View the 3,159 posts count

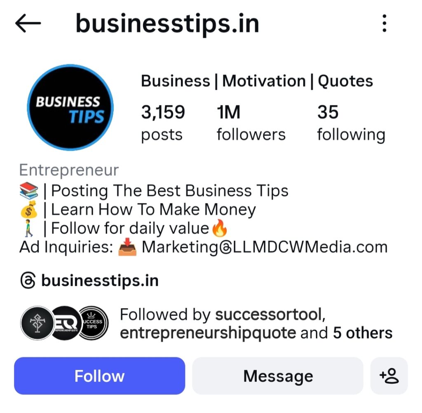(x=163, y=123)
